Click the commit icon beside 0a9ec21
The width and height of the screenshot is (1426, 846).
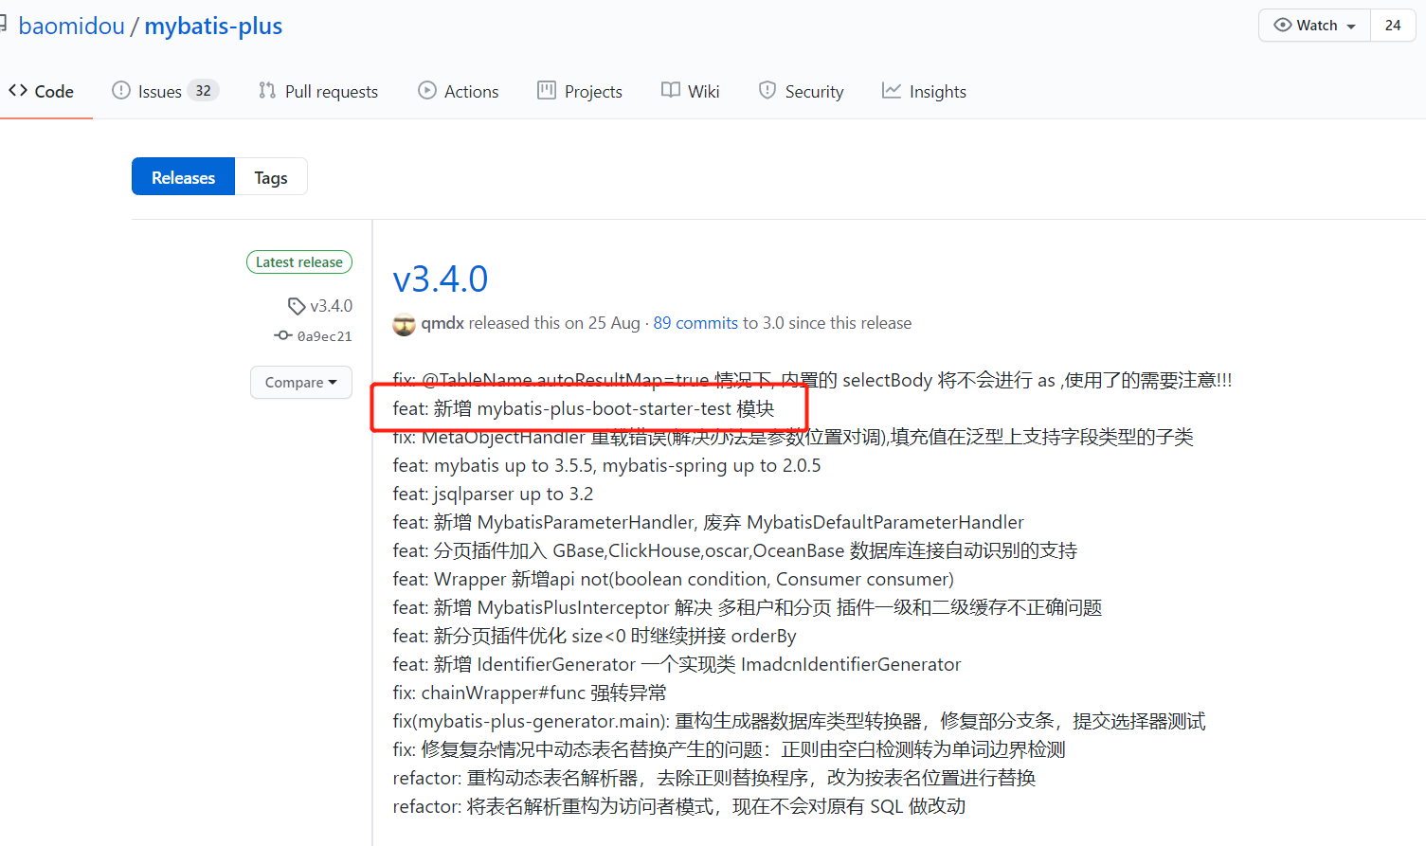282,335
